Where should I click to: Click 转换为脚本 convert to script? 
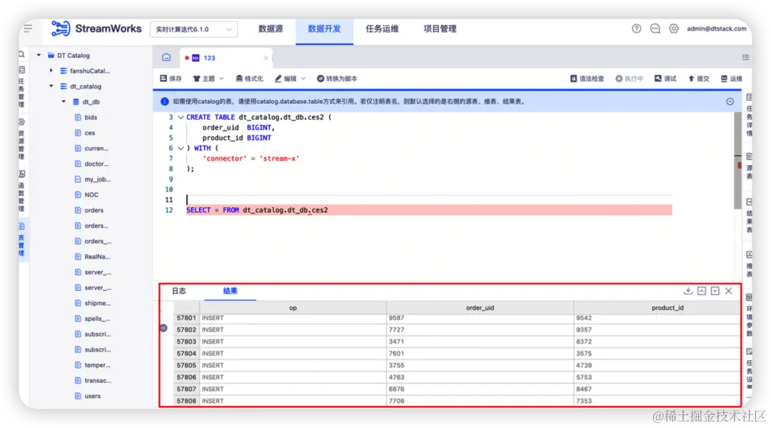tap(337, 78)
